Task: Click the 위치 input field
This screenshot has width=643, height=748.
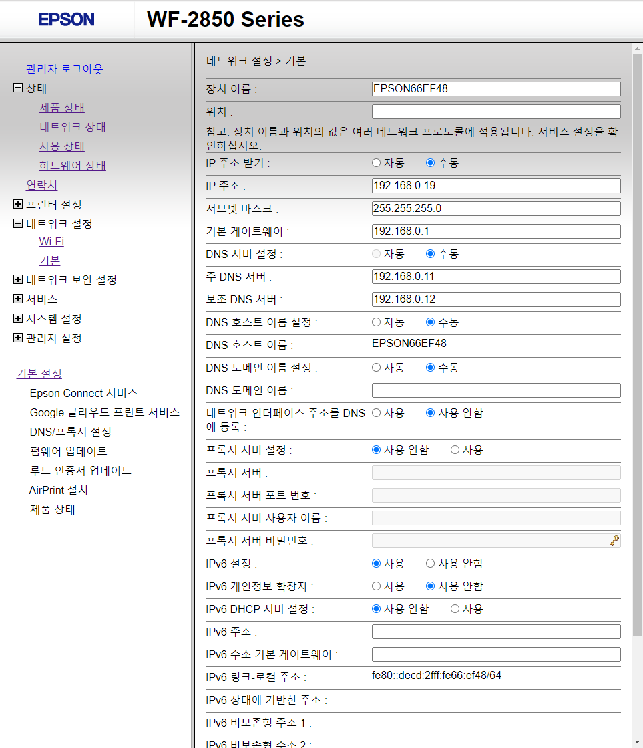Action: (x=496, y=112)
